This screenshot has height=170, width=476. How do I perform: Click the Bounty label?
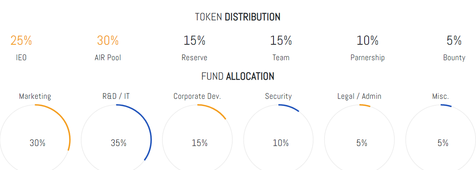[x=454, y=58]
